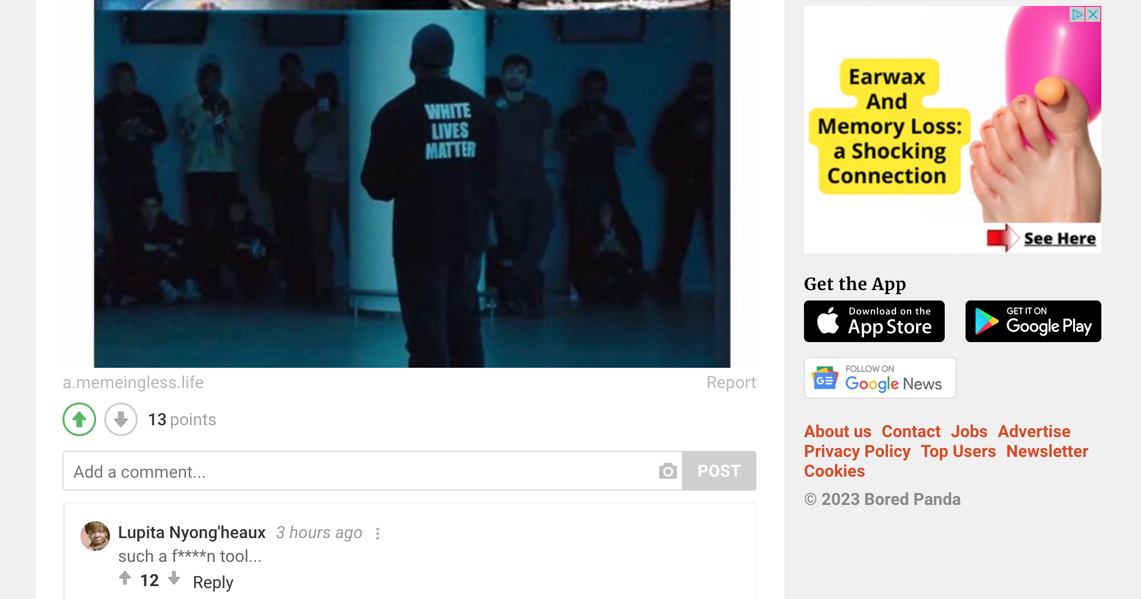Close the earwax advertisement
The width and height of the screenshot is (1141, 599).
(x=1093, y=14)
